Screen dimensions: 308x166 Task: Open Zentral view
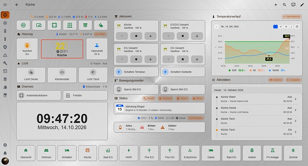pos(293,153)
